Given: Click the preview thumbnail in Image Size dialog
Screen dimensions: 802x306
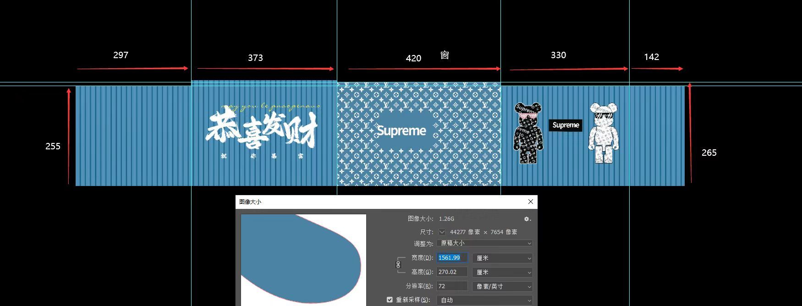Looking at the screenshot, I should coord(303,259).
